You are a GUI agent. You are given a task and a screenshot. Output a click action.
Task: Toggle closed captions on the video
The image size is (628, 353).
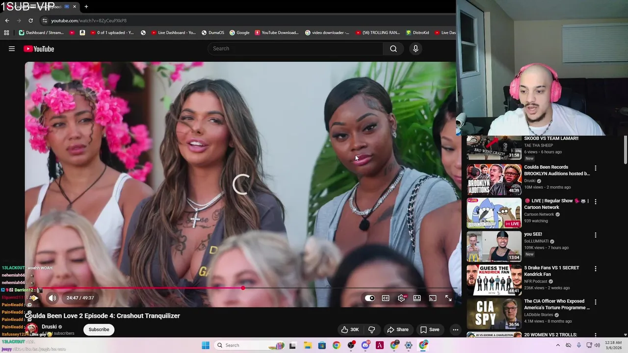tap(386, 298)
